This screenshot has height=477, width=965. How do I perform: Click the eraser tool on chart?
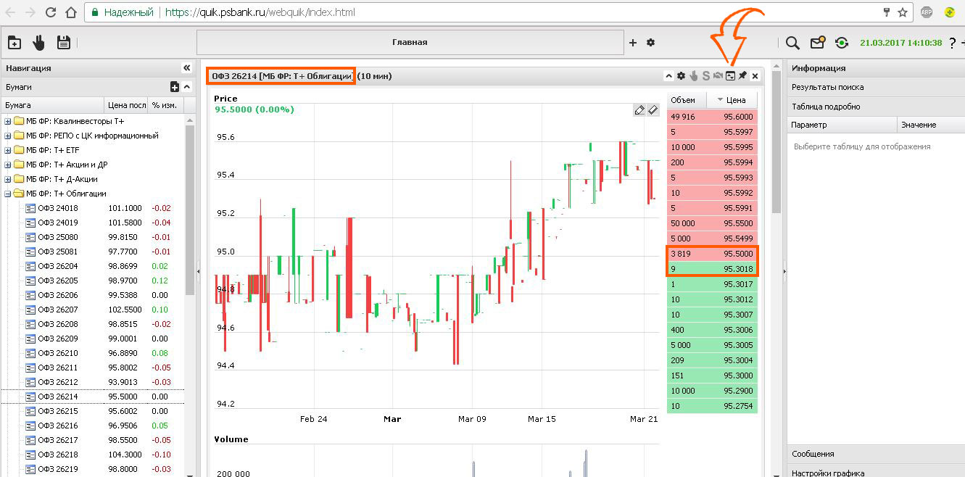pyautogui.click(x=653, y=110)
